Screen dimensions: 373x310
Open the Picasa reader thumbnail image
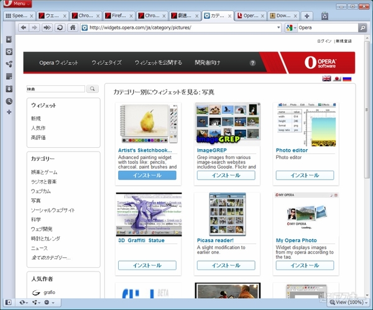[x=228, y=214]
